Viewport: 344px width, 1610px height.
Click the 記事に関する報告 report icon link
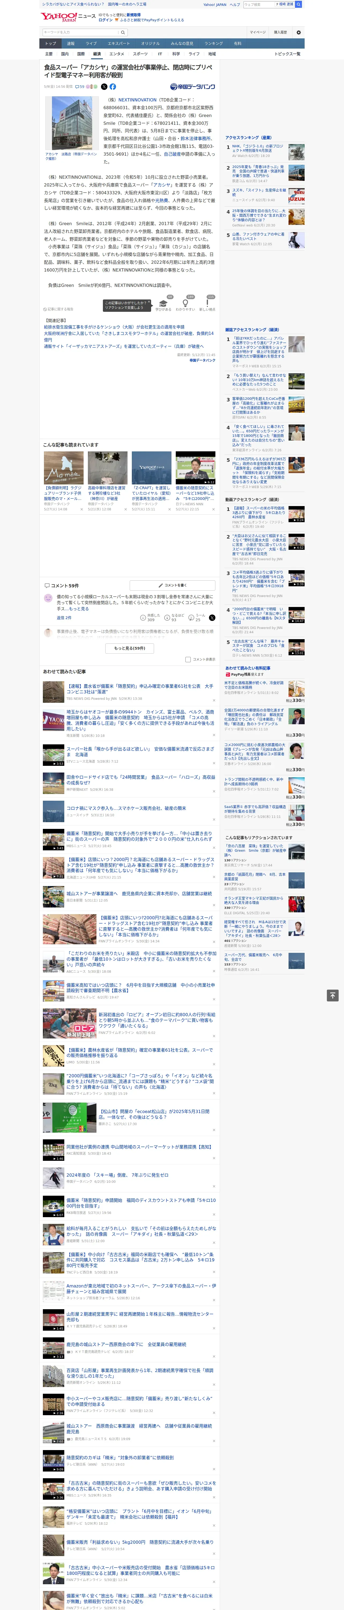[x=58, y=309]
